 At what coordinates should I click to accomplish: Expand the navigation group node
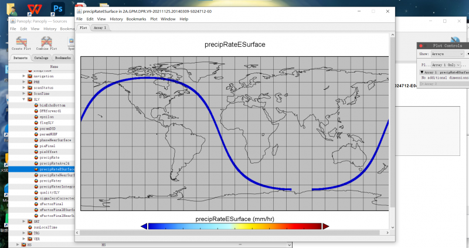coord(23,76)
